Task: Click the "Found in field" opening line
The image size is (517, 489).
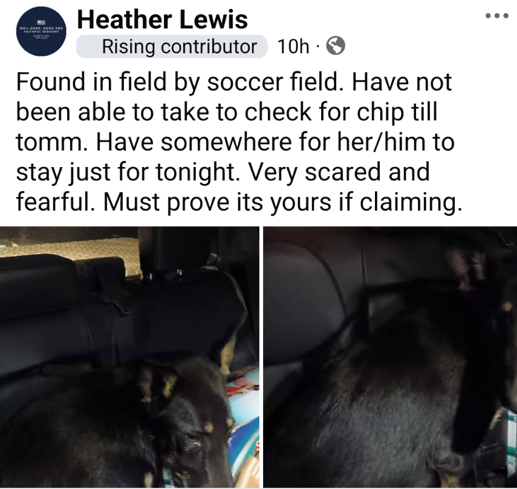Action: [91, 82]
